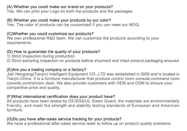This screenshot has width=187, height=131.
Task: Click the answer about printing your Logo
Action: (x=70, y=11)
